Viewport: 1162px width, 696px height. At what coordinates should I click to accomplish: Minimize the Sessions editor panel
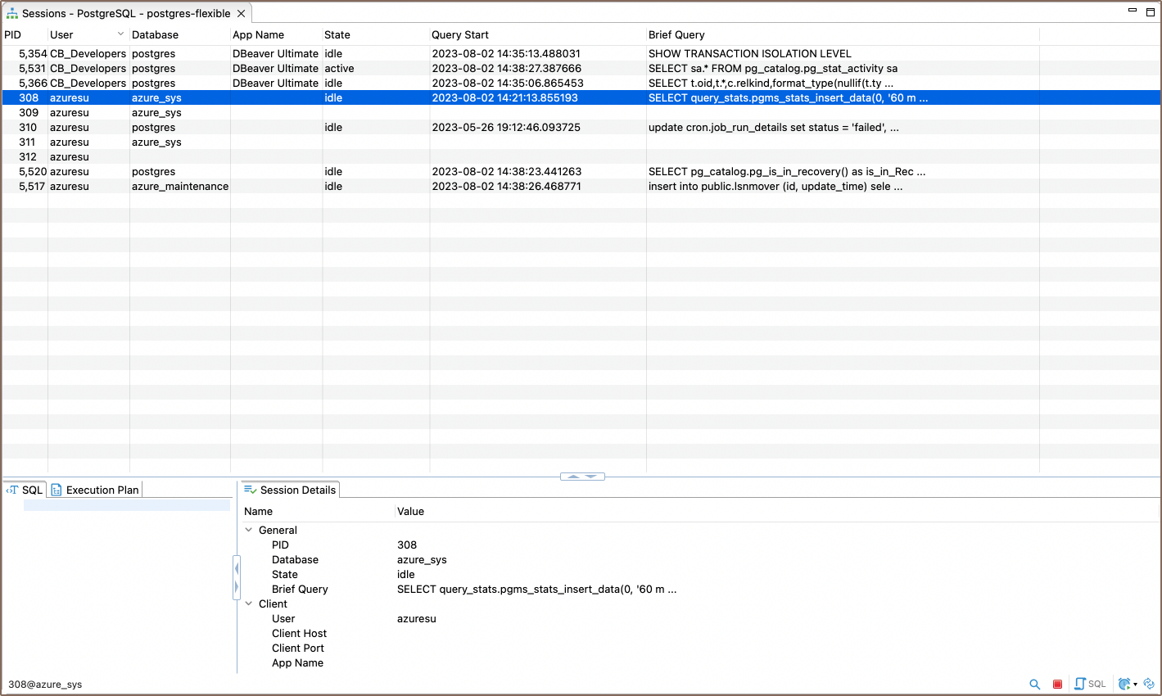(1133, 11)
